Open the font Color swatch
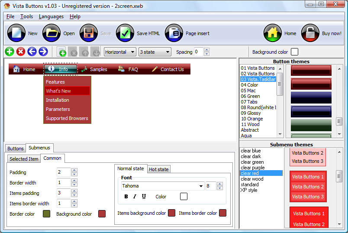 [184, 196]
